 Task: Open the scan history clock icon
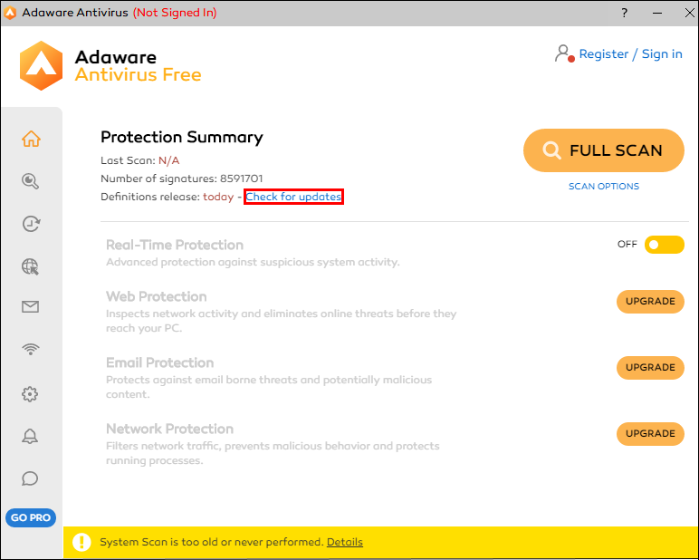coord(31,223)
